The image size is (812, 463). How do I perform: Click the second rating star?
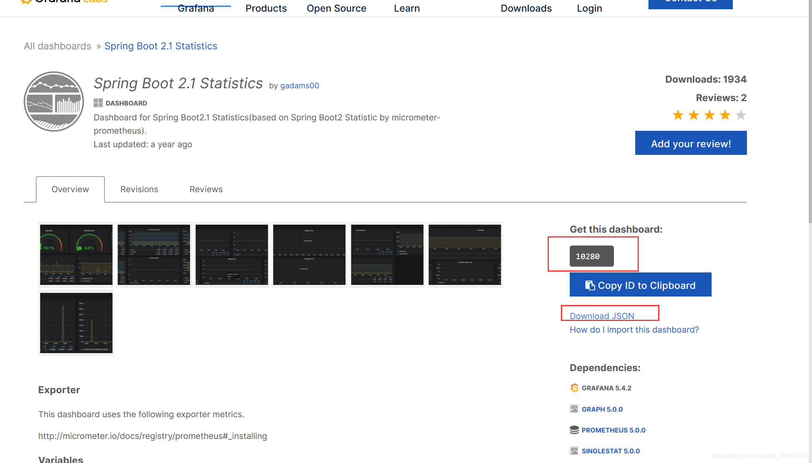point(694,115)
